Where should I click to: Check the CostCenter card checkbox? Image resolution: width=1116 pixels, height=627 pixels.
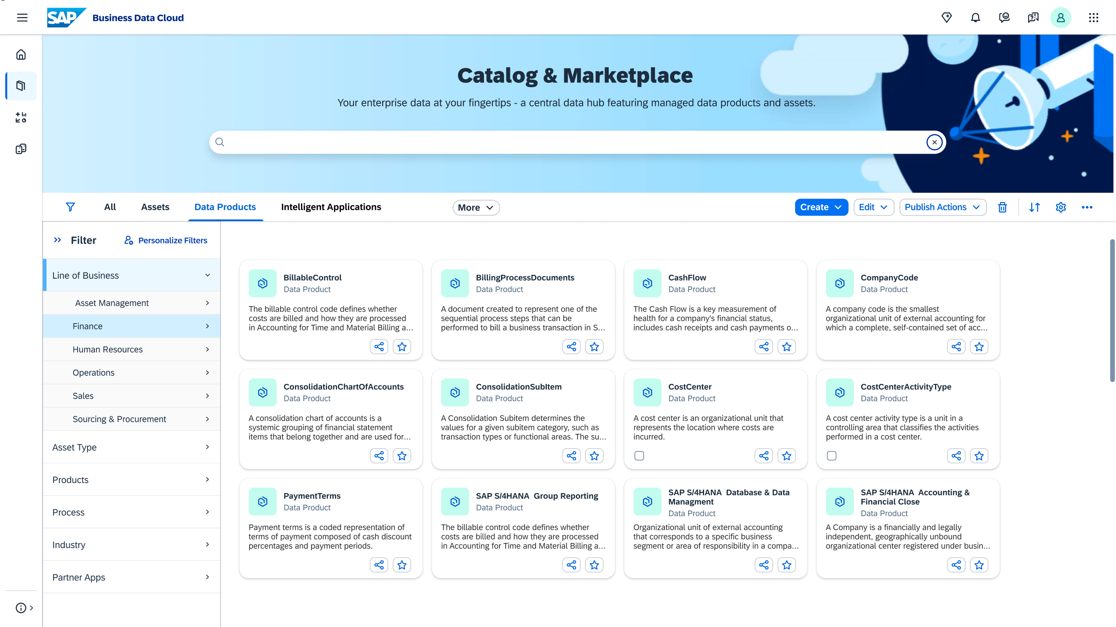tap(639, 456)
